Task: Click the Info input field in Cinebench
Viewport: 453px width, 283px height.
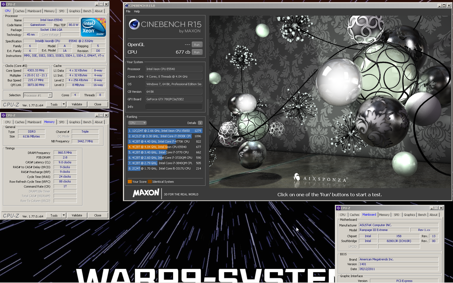Action: (174, 107)
